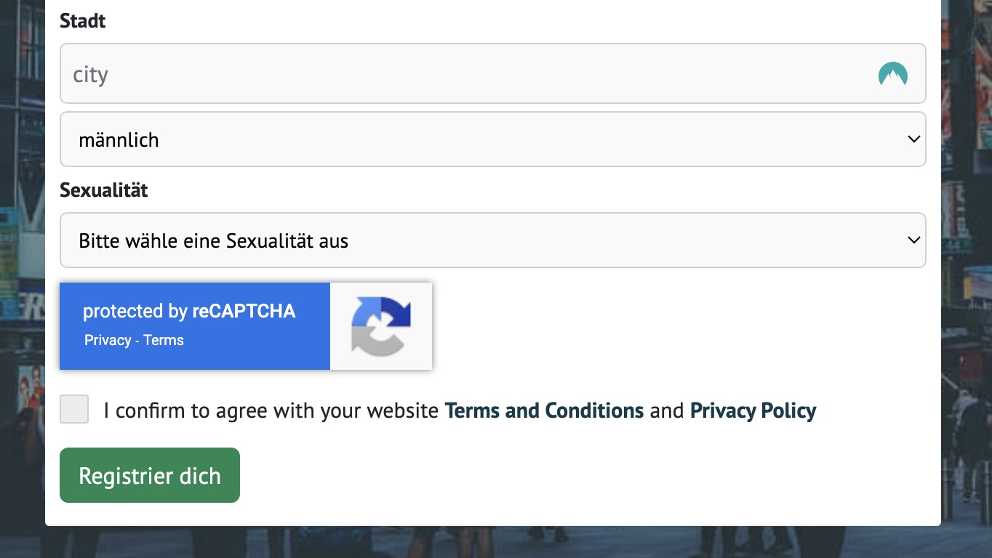Screen dimensions: 992x558
Task: Tick the Terms and Conditions agreement checkbox
Action: click(x=74, y=409)
